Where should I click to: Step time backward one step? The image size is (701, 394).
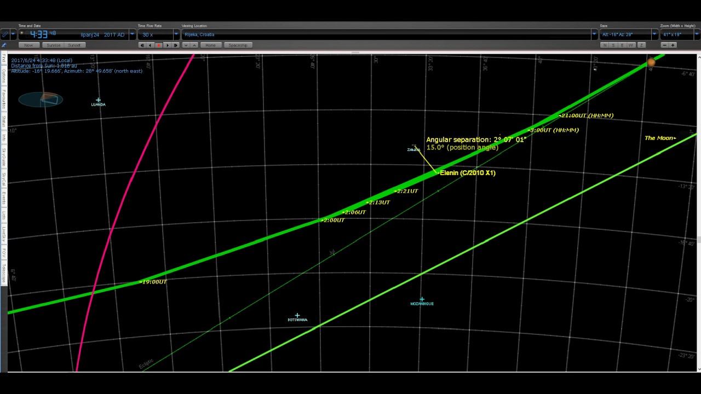point(142,45)
